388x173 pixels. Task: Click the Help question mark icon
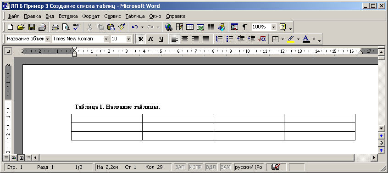pyautogui.click(x=283, y=27)
